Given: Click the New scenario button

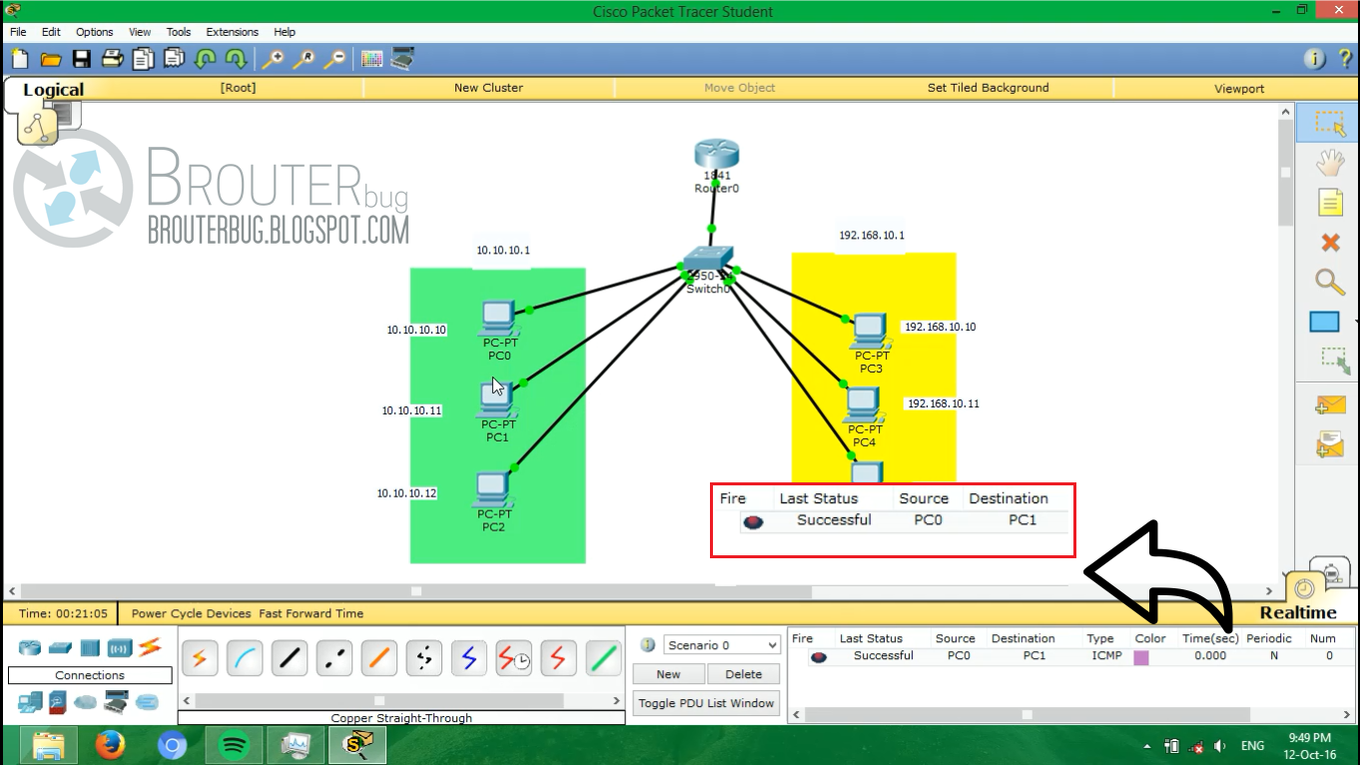Looking at the screenshot, I should coord(668,673).
